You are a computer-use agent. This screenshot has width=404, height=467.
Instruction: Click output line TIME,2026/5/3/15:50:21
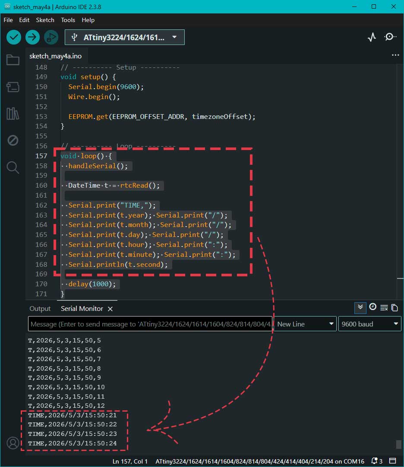(x=72, y=415)
